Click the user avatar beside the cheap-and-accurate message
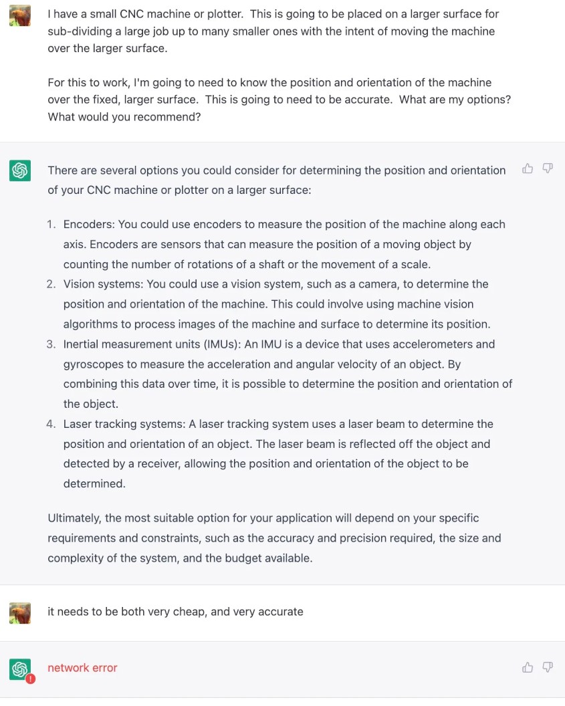The image size is (565, 706). pos(20,612)
